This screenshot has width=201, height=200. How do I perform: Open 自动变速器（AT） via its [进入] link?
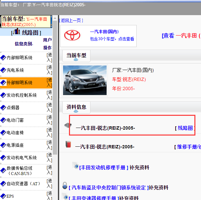pos(50,184)
